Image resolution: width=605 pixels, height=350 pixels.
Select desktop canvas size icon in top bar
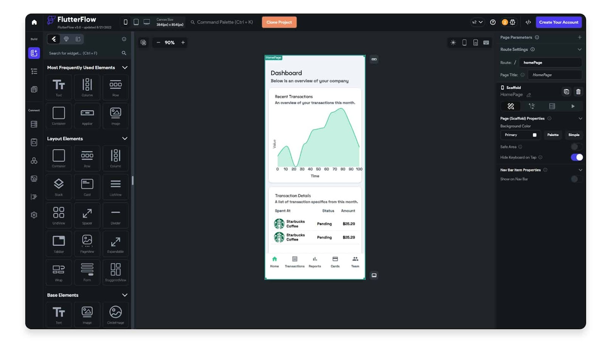coord(147,22)
